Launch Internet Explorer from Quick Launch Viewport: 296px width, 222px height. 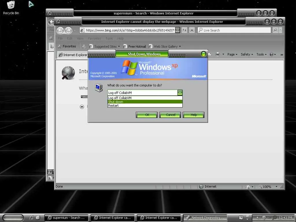click(32, 218)
